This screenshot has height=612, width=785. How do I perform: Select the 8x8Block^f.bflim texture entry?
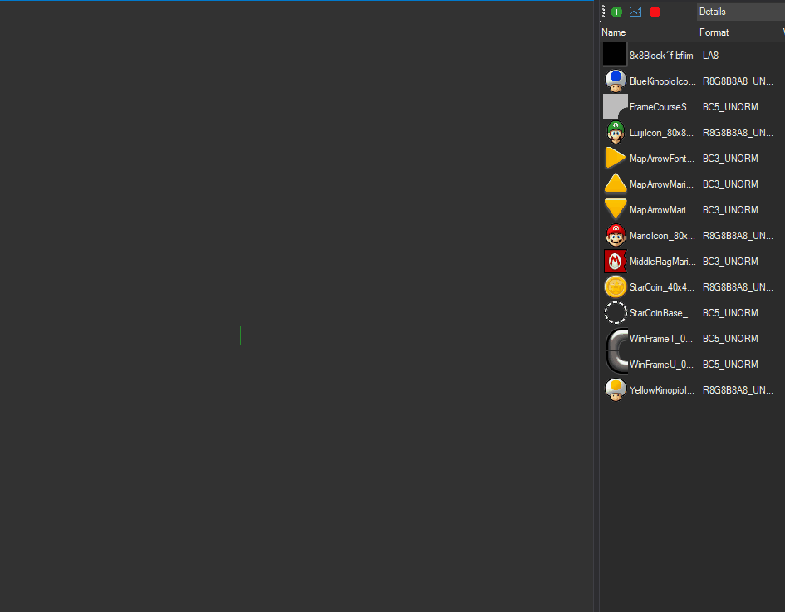point(660,55)
